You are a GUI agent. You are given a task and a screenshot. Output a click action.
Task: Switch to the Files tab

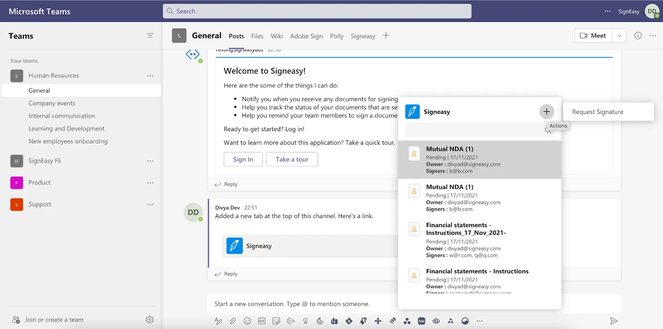click(257, 36)
